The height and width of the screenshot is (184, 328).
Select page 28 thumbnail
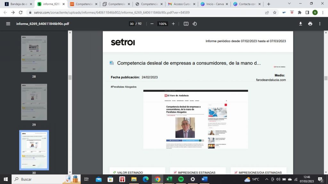click(34, 54)
